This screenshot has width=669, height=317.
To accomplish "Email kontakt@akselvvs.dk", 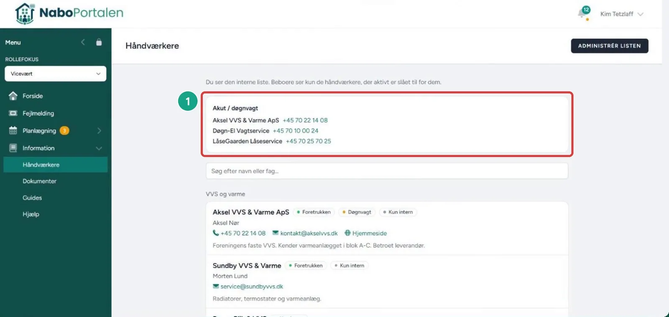I will pos(309,233).
